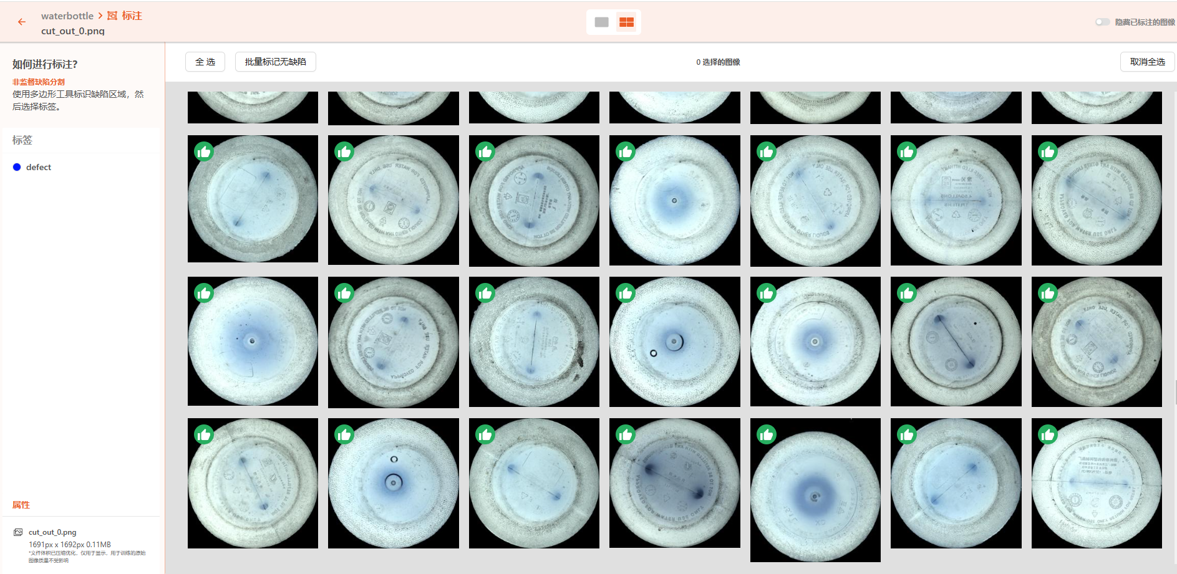Click the 全选 button

click(x=205, y=62)
